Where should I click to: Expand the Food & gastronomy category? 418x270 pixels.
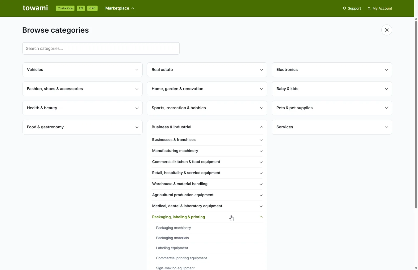point(83,127)
